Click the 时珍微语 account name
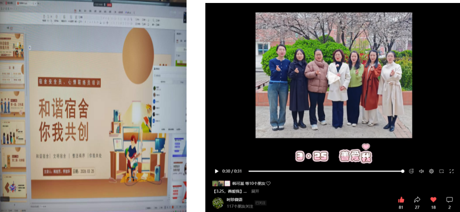Image resolution: width=460 pixels, height=212 pixels. pyautogui.click(x=234, y=200)
